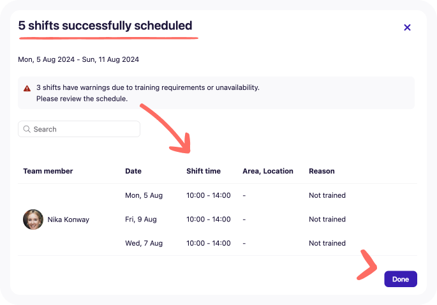
Task: Sort by Team member column header
Action: coord(48,171)
